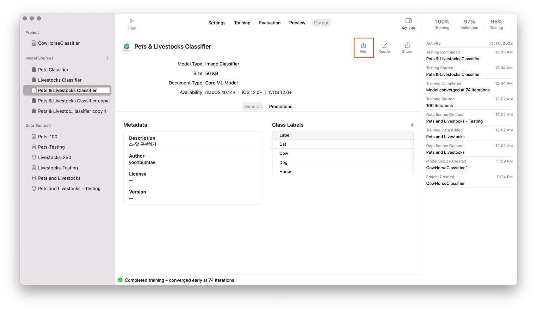The height and width of the screenshot is (311, 537).
Task: Click the Pets & Livestocks Classifier model icon
Action: [x=126, y=47]
